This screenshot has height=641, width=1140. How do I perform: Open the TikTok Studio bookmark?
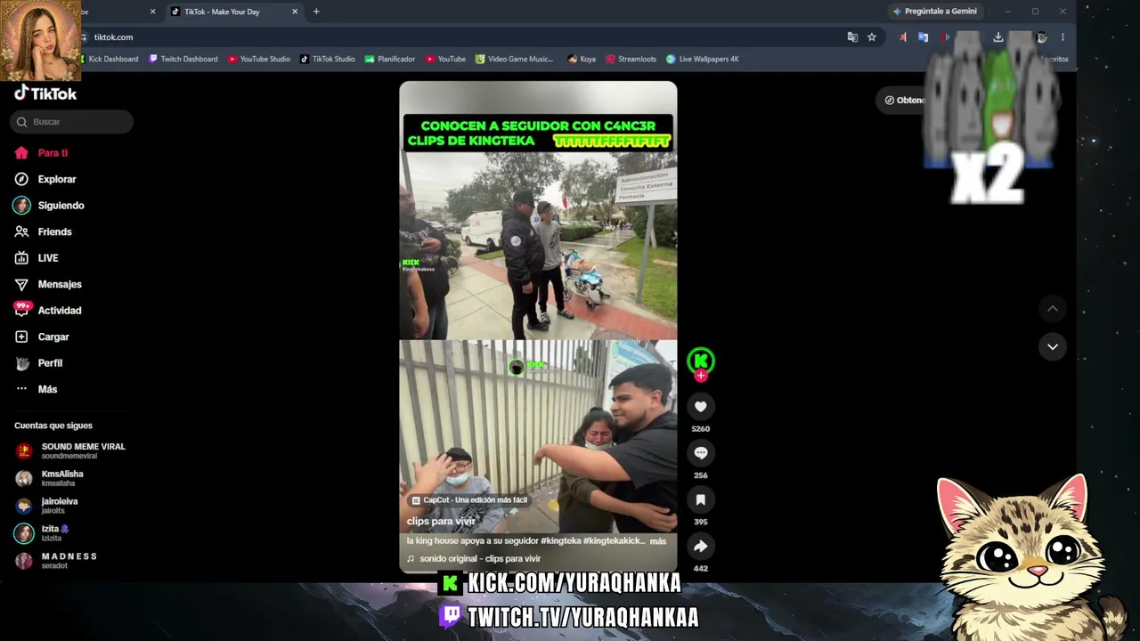click(x=328, y=59)
